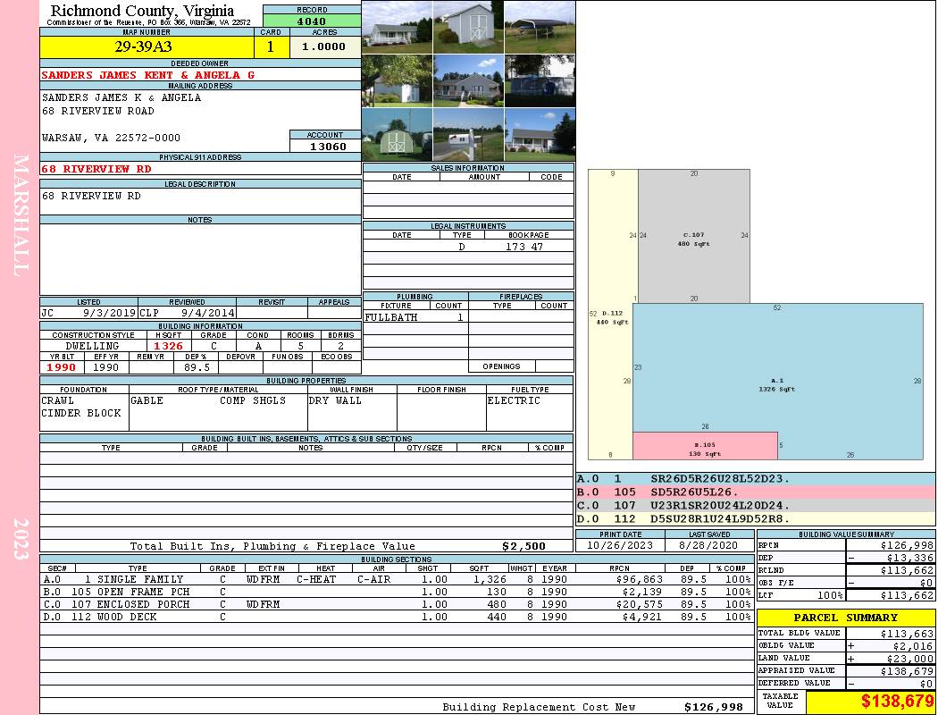Click DEP % 89.5 in Building Information

coord(197,367)
